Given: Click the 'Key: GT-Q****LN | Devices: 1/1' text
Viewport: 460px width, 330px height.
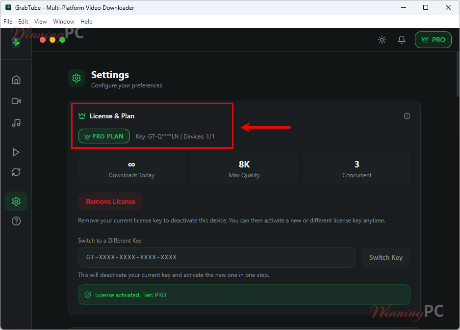Looking at the screenshot, I should [175, 137].
